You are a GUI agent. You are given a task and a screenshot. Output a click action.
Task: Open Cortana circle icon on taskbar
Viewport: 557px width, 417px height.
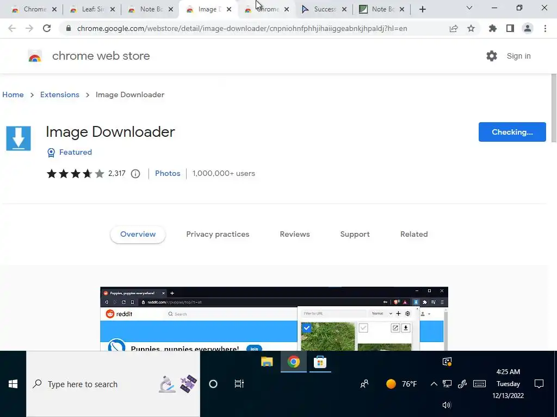[x=213, y=384]
